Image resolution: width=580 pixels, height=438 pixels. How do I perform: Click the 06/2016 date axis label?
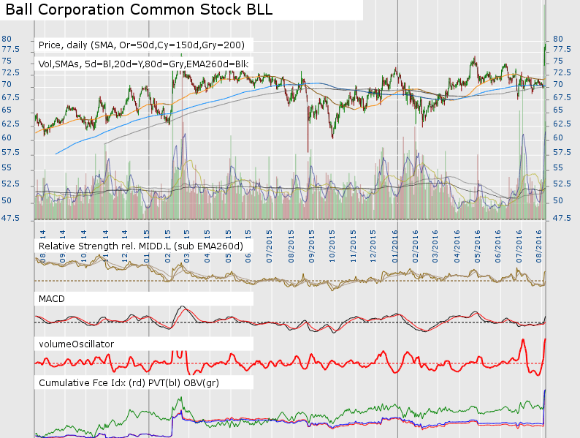click(498, 246)
